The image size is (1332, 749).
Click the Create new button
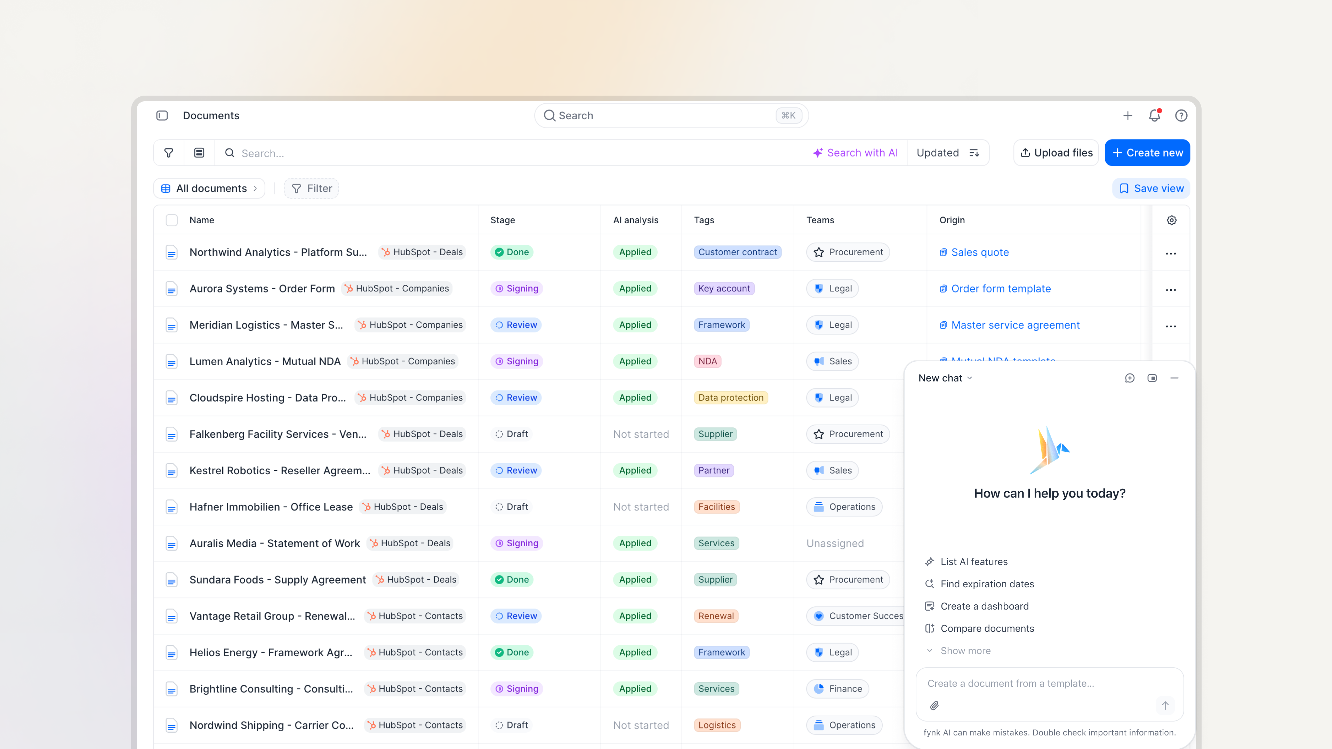(x=1147, y=153)
